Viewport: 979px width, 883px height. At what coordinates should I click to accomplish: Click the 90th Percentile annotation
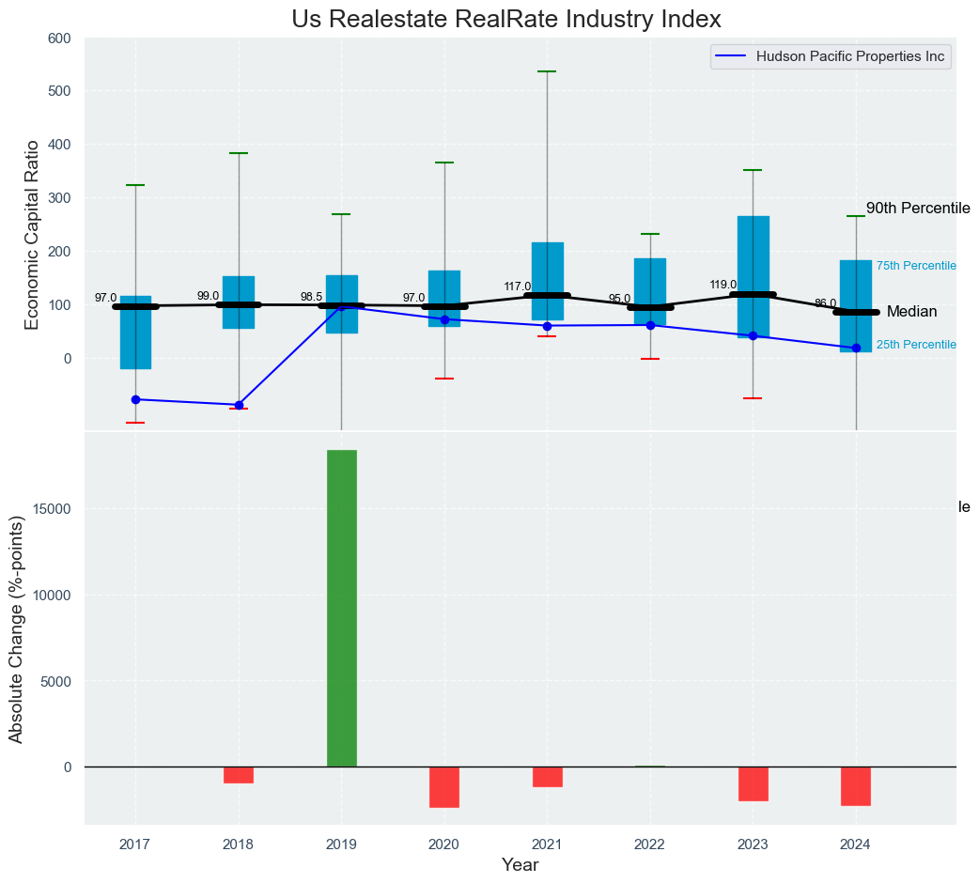pyautogui.click(x=917, y=209)
